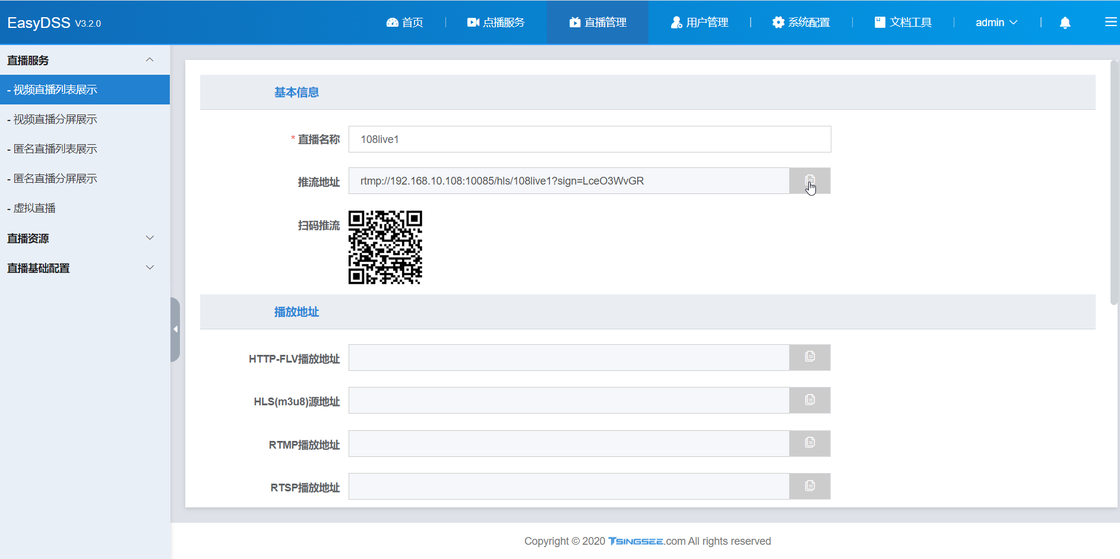Image resolution: width=1120 pixels, height=559 pixels.
Task: Open the notification bell
Action: tap(1065, 23)
